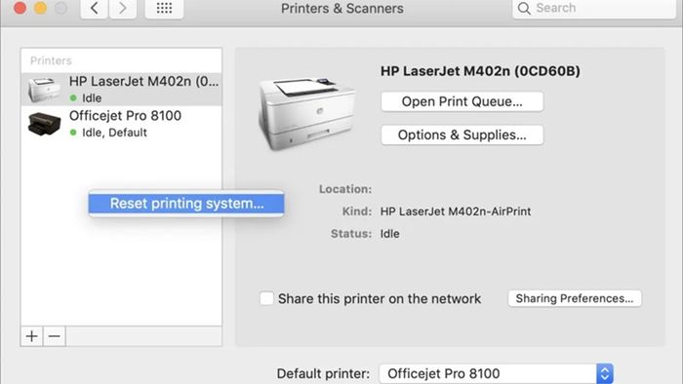Select HP LaserJet M402n in printers list
683x384 pixels.
pyautogui.click(x=122, y=89)
